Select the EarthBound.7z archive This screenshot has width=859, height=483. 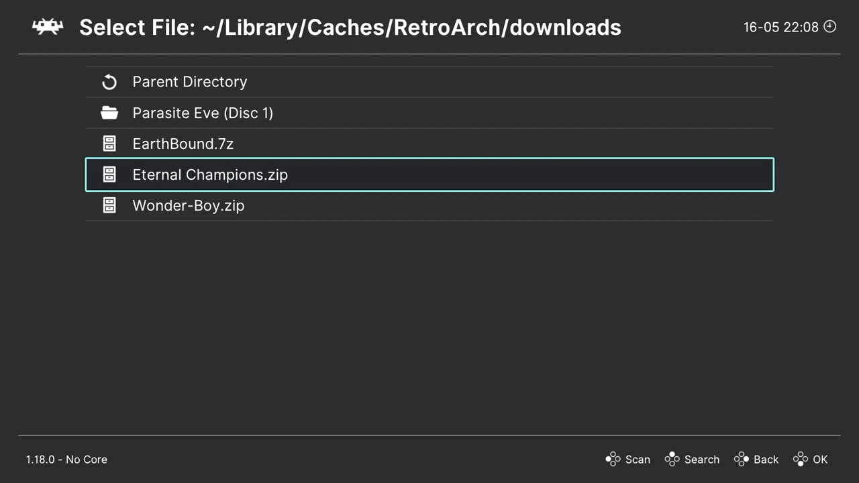click(183, 144)
